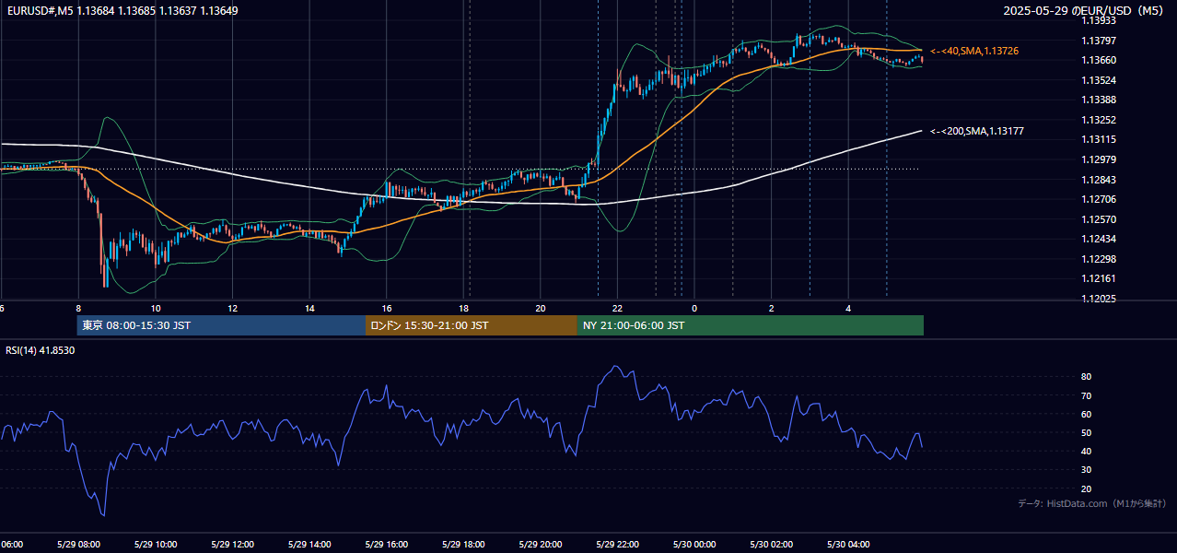Click price axis value 1.12706
The image size is (1177, 553).
[x=1098, y=199]
